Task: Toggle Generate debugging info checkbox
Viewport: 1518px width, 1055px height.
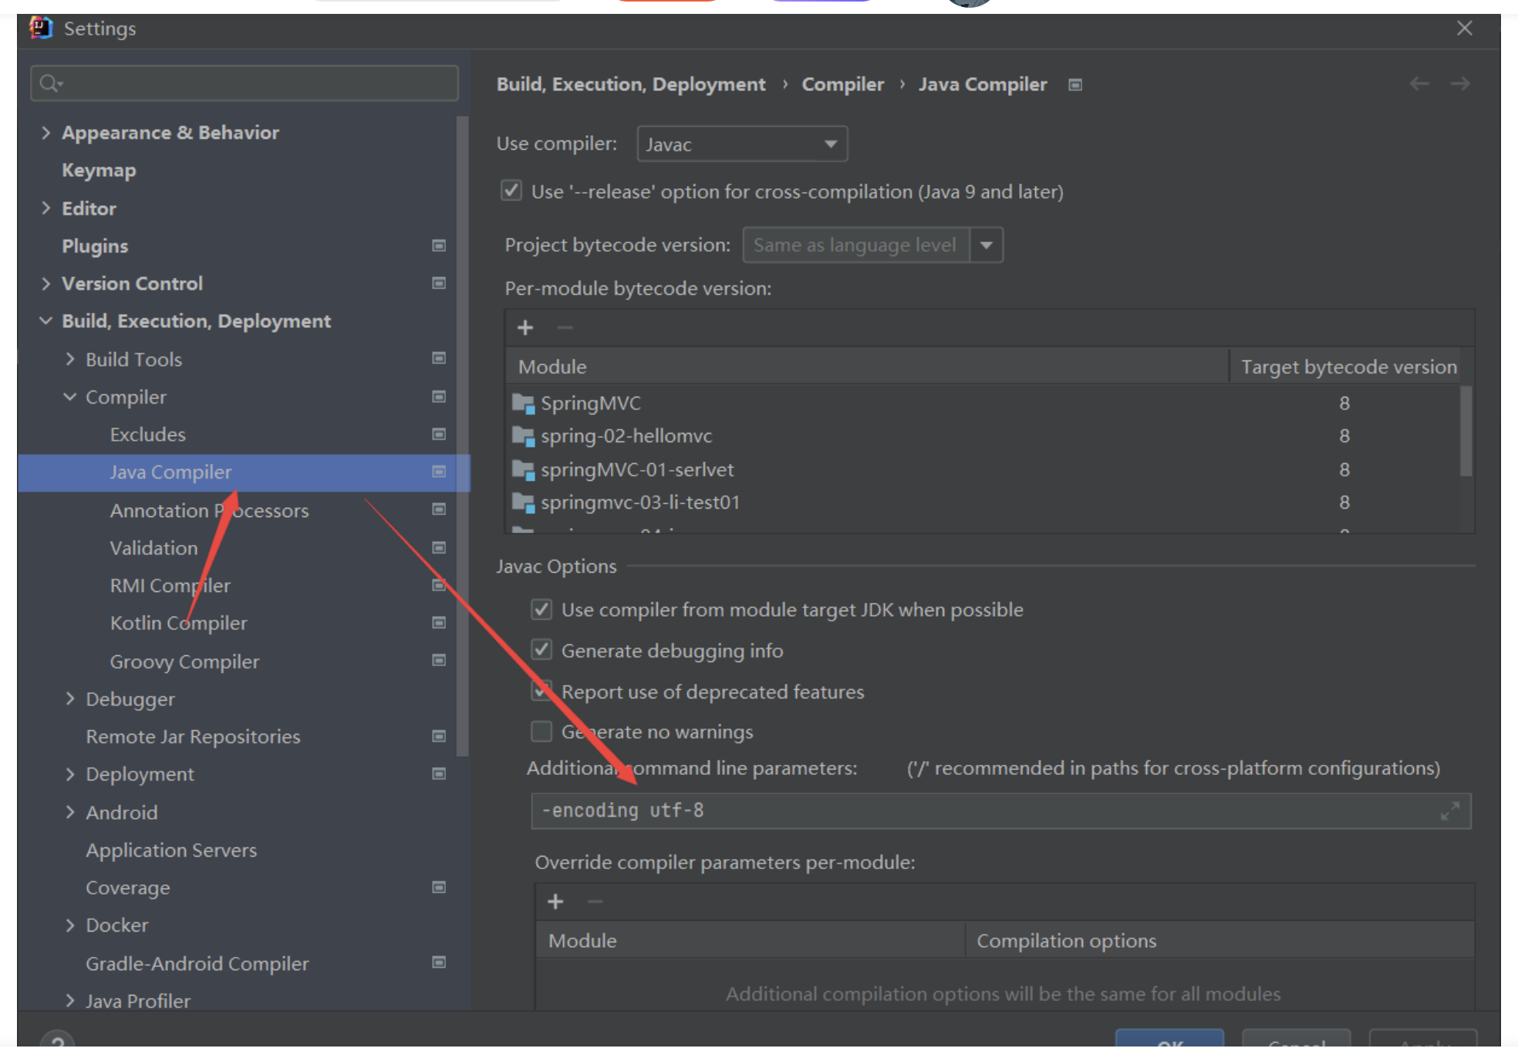Action: pyautogui.click(x=541, y=650)
